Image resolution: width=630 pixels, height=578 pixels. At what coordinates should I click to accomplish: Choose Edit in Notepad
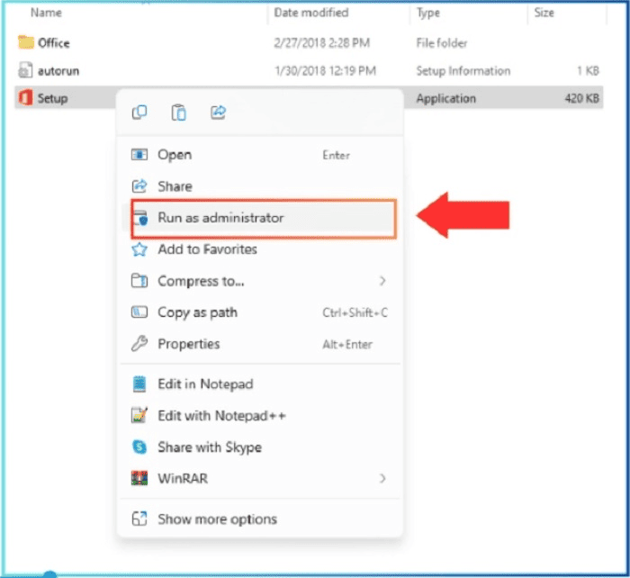click(205, 384)
